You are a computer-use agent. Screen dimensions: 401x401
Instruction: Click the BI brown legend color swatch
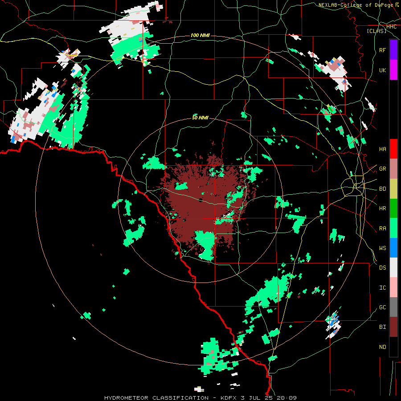[x=393, y=327]
